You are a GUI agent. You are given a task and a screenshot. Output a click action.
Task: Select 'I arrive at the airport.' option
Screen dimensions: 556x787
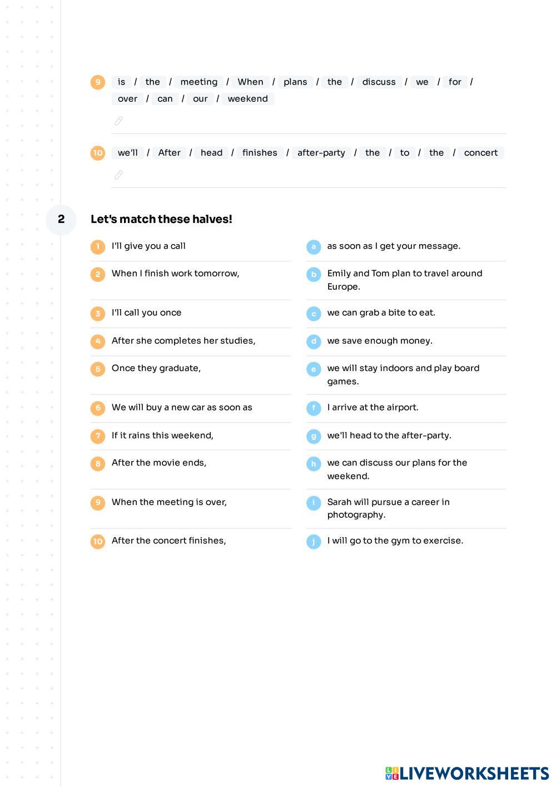[373, 408]
